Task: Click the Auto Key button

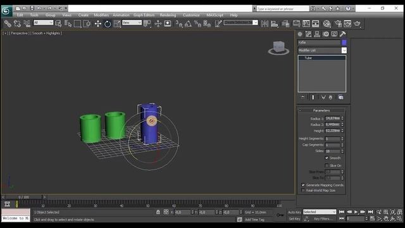Action: (x=294, y=212)
